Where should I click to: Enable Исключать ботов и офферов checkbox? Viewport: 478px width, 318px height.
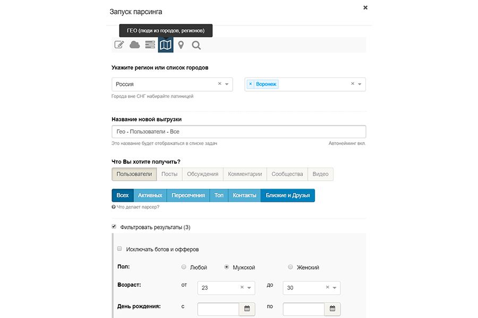[x=119, y=249]
